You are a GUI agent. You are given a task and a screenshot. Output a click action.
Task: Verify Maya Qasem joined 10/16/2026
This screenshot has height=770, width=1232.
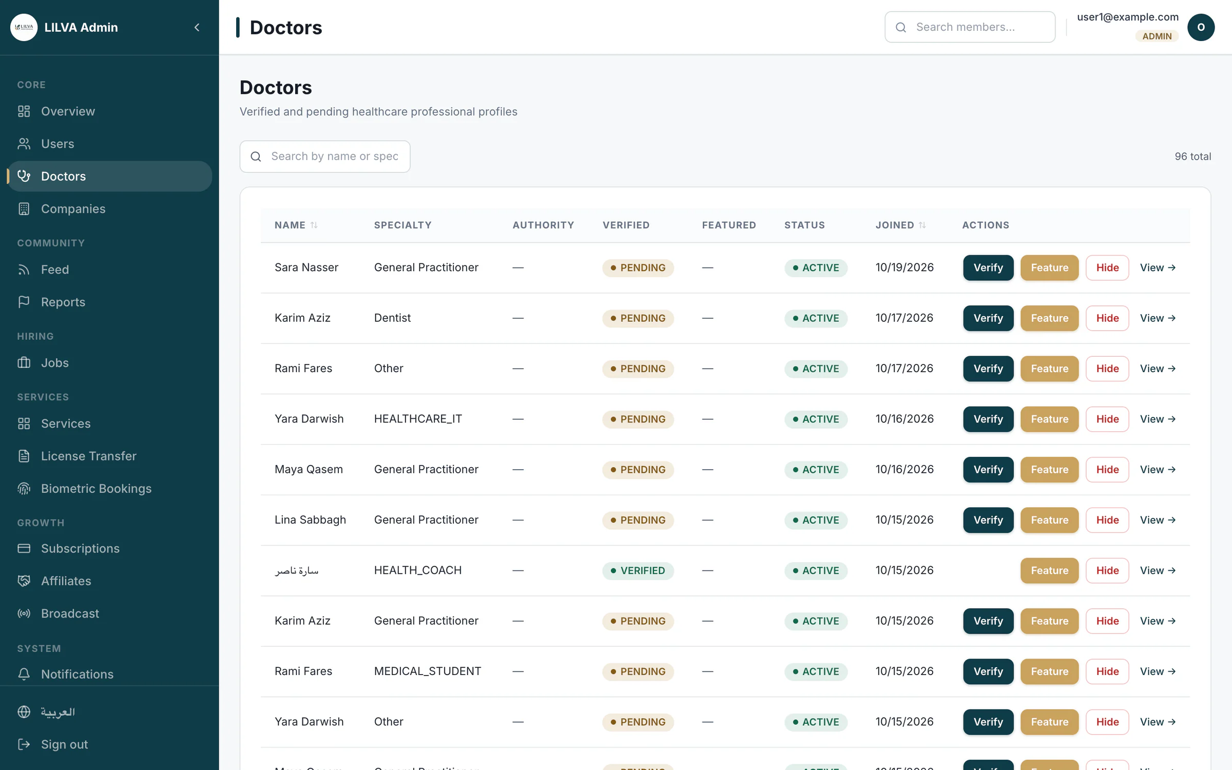point(988,470)
